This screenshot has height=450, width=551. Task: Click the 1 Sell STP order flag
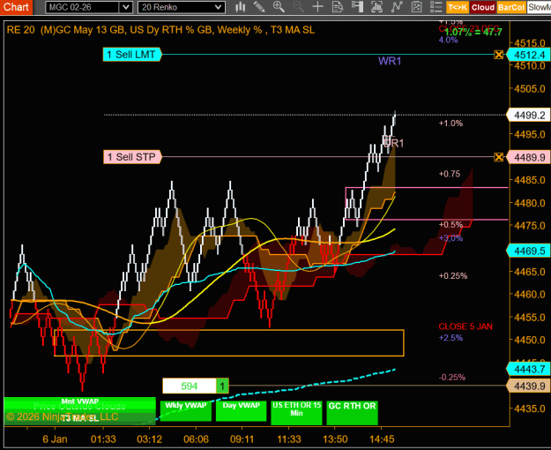(132, 157)
